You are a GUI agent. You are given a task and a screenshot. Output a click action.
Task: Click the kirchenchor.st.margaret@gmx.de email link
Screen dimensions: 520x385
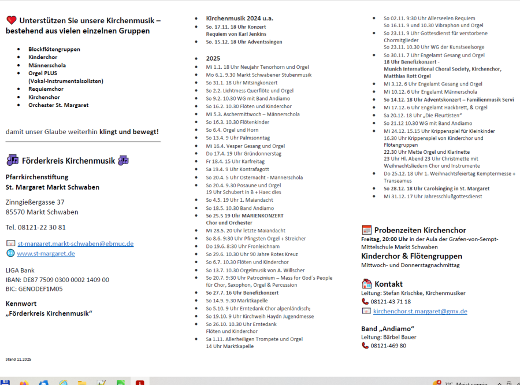point(420,311)
